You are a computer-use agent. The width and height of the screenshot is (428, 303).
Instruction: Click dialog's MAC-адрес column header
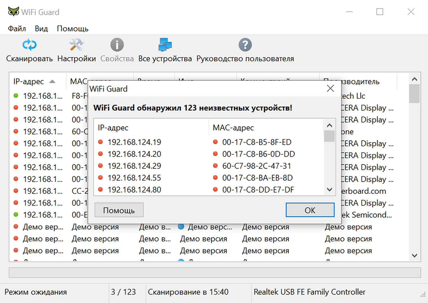click(266, 128)
